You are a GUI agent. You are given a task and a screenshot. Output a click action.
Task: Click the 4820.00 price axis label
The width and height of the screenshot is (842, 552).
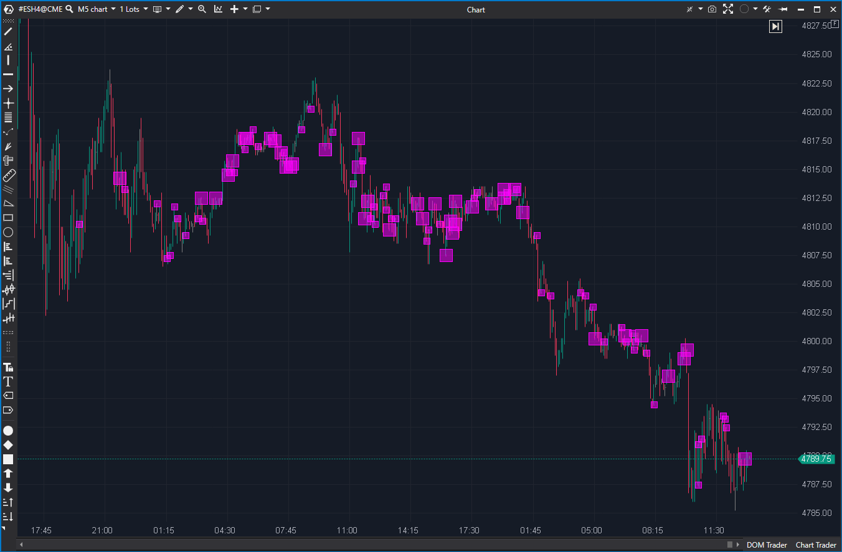(x=817, y=112)
